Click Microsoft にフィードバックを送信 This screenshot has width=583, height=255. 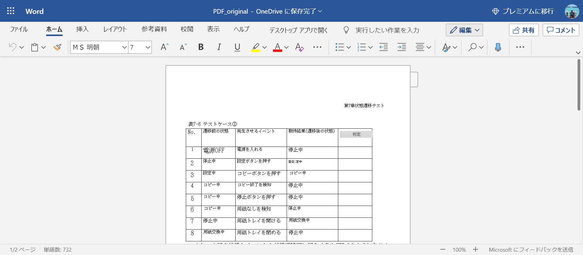[531, 250]
